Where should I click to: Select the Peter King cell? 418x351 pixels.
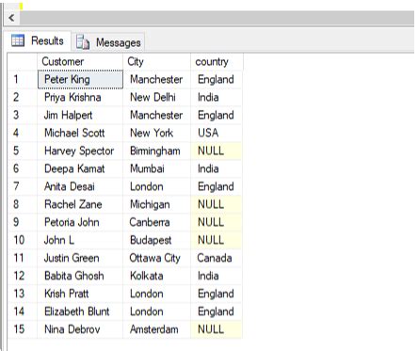(80, 79)
